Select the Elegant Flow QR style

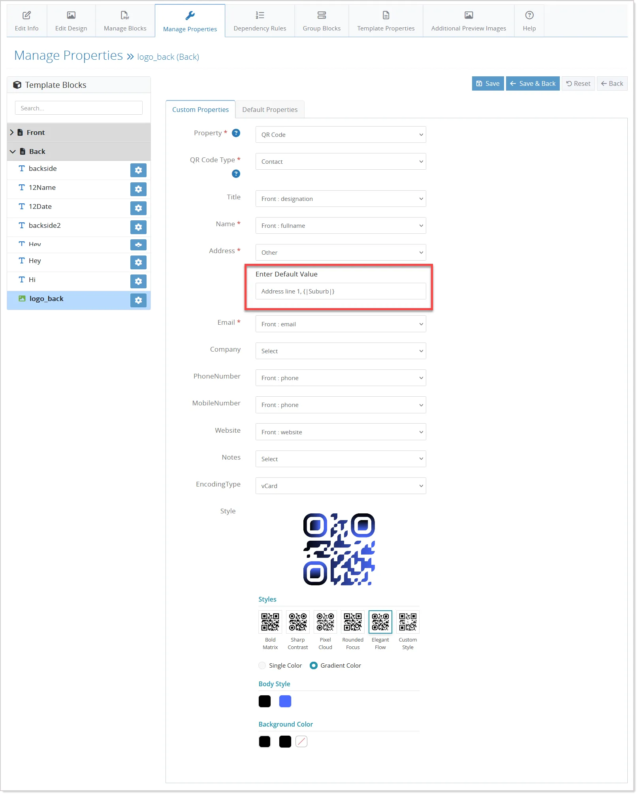pos(380,622)
